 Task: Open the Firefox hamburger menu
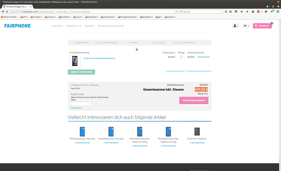point(278,12)
